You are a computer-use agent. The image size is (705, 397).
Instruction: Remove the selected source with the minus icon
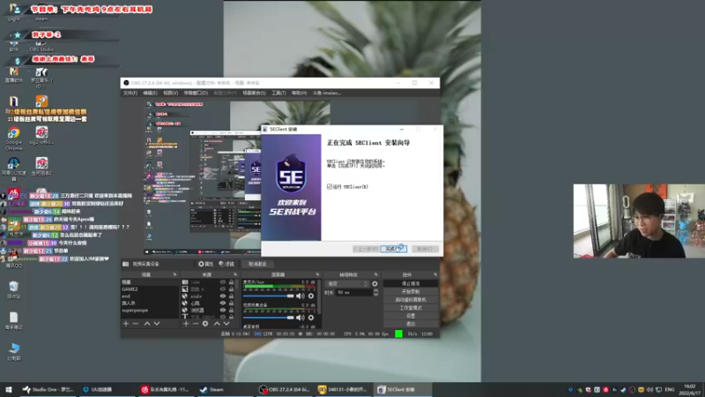pos(195,324)
